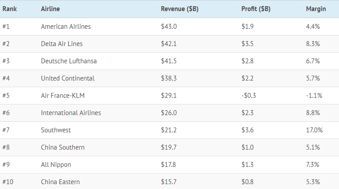This screenshot has width=339, height=189.
Task: Click the Profit ($B) column header
Action: click(x=256, y=9)
